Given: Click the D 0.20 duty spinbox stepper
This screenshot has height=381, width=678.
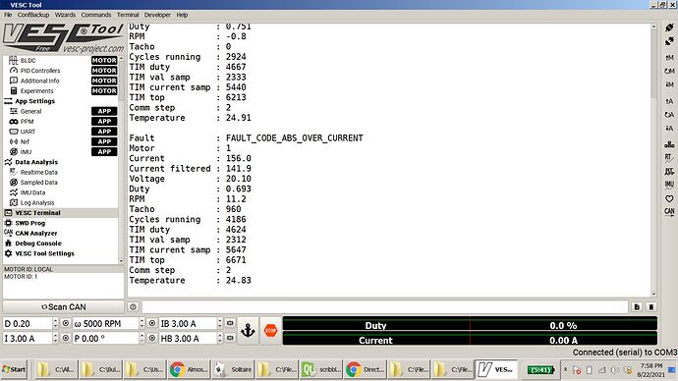Looking at the screenshot, I should (55, 323).
